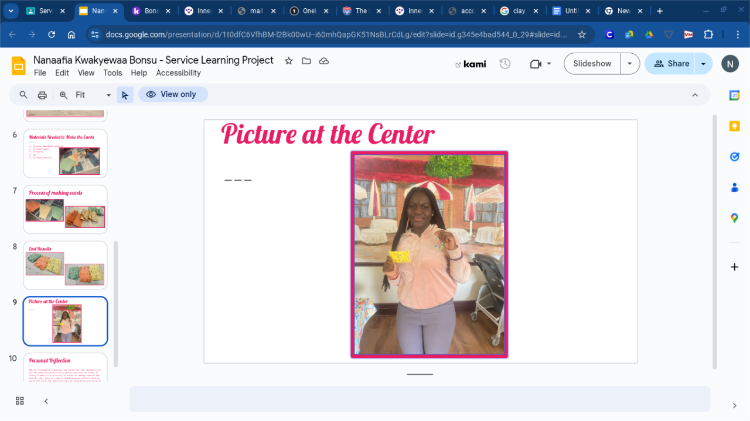Click the photo on the slide
The height and width of the screenshot is (421, 750).
pos(429,254)
